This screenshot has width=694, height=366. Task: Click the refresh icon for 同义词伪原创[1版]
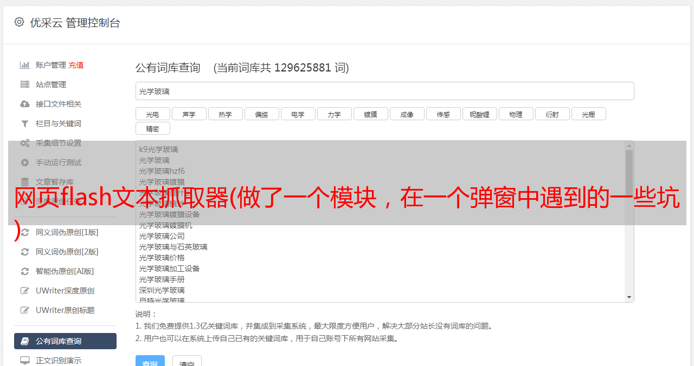(x=25, y=232)
